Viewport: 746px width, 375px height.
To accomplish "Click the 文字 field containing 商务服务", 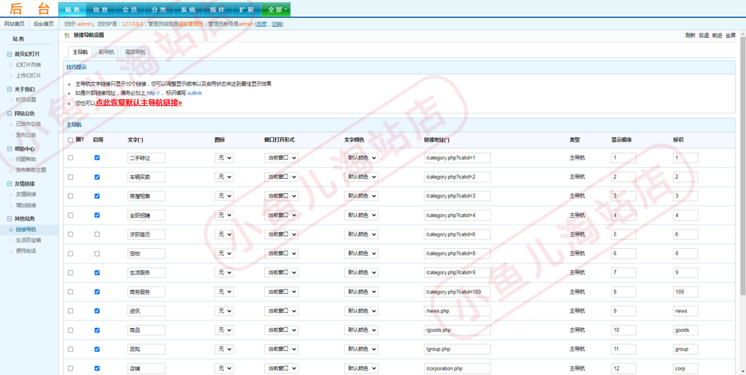I will coord(146,292).
